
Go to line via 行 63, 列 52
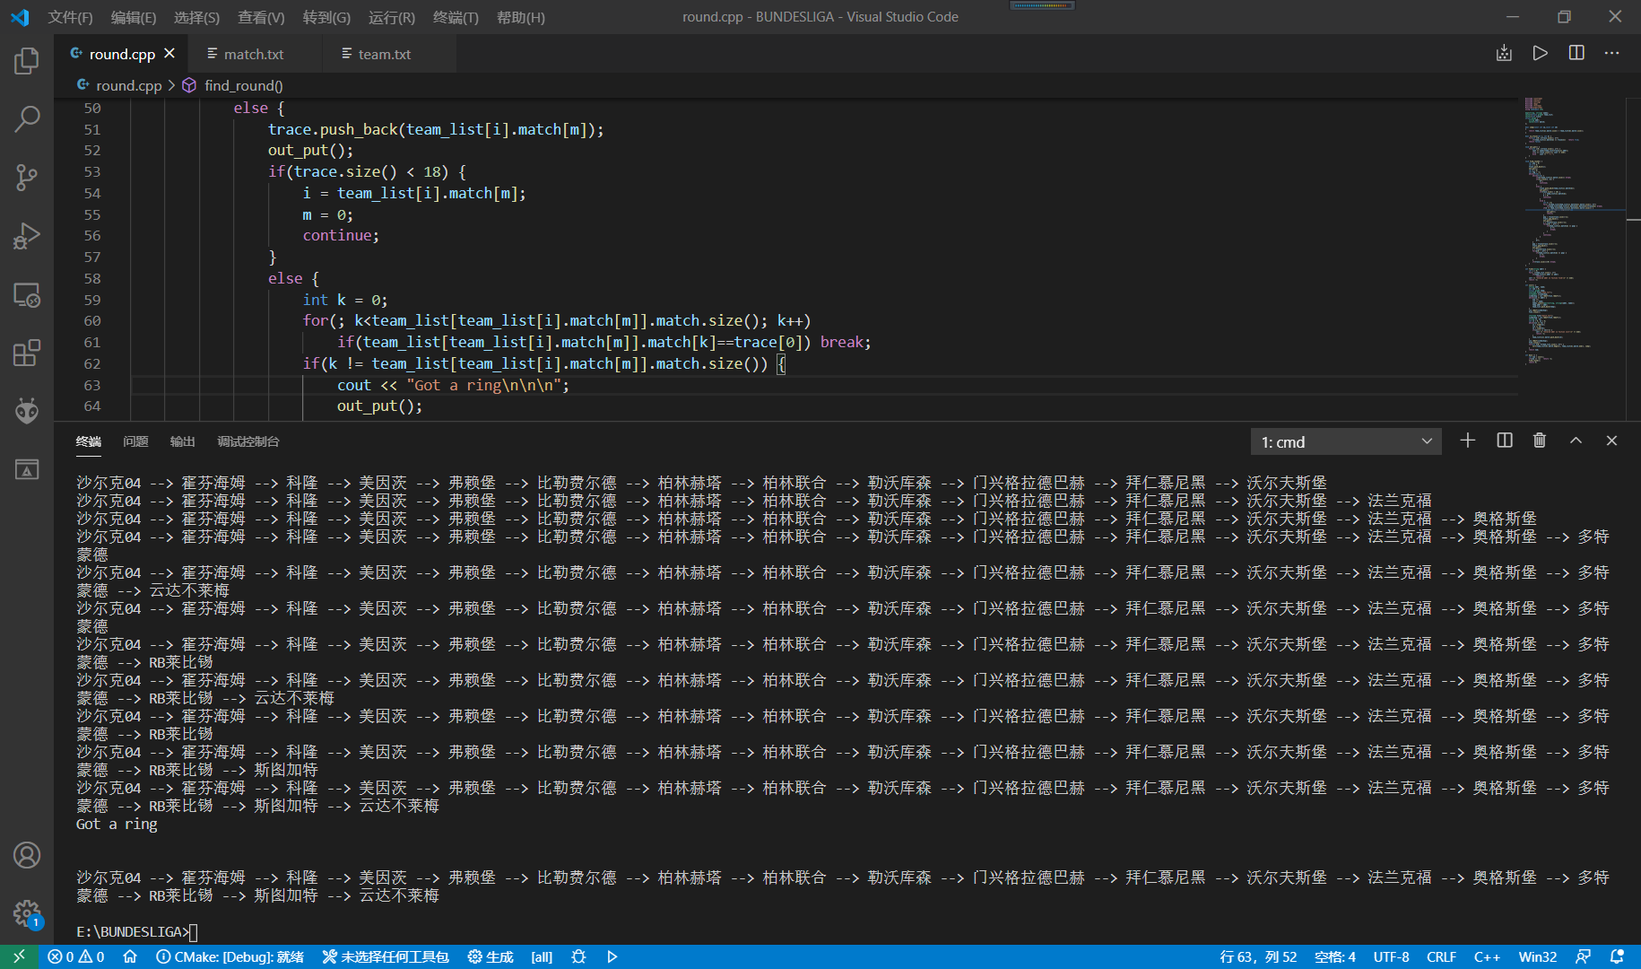pos(1258,956)
